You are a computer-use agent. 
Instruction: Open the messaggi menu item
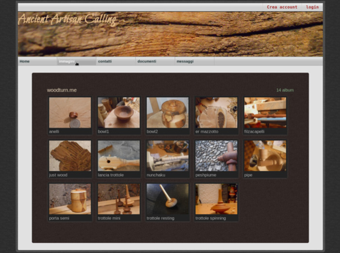185,62
